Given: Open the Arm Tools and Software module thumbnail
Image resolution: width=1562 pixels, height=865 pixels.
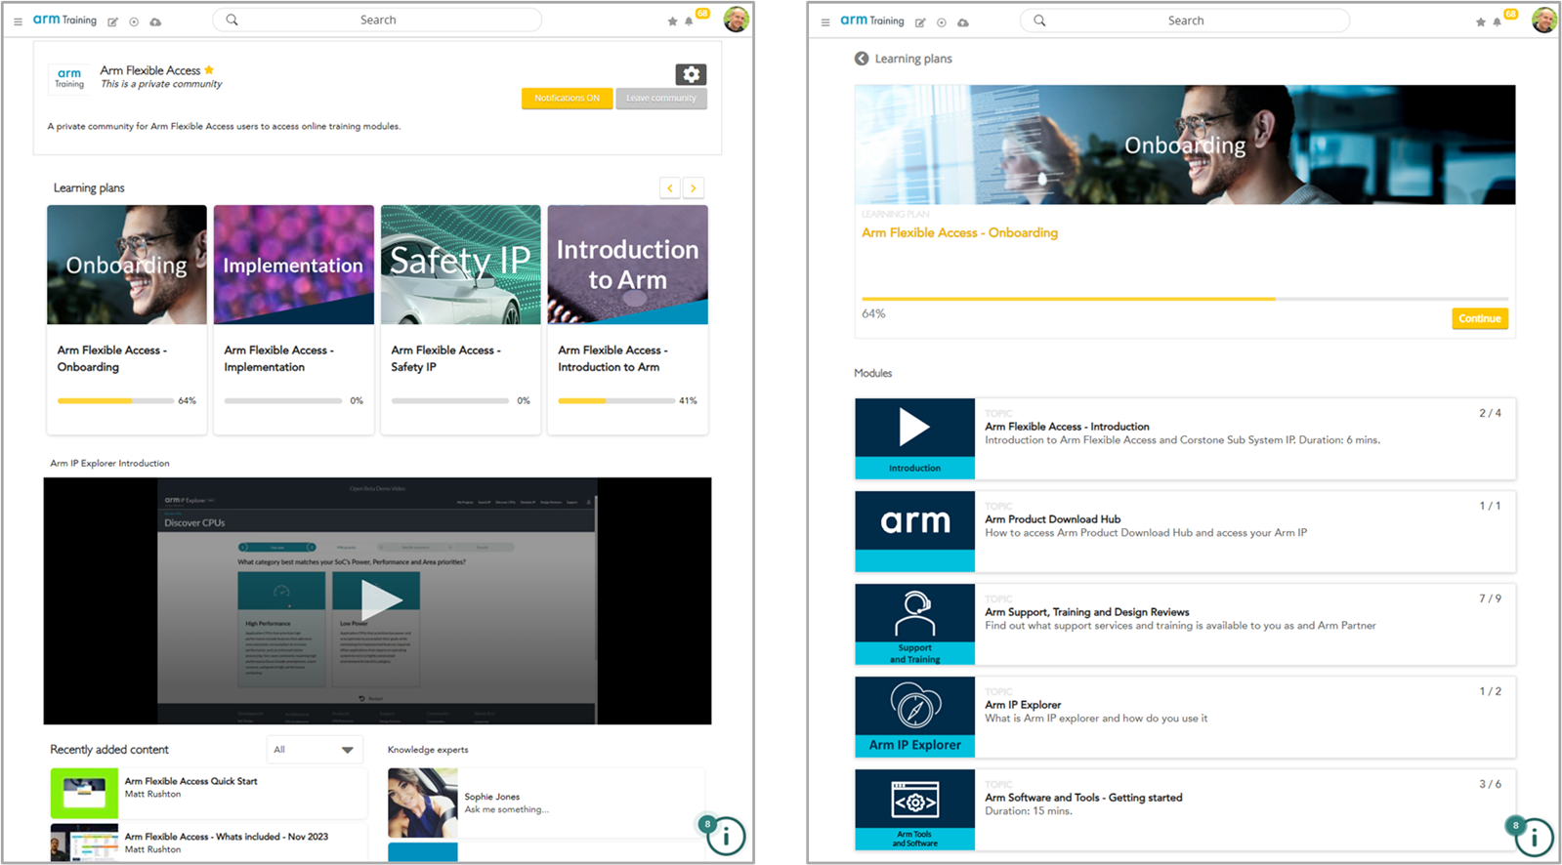Looking at the screenshot, I should [915, 809].
